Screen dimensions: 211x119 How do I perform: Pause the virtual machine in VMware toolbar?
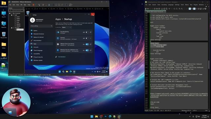[33, 5]
